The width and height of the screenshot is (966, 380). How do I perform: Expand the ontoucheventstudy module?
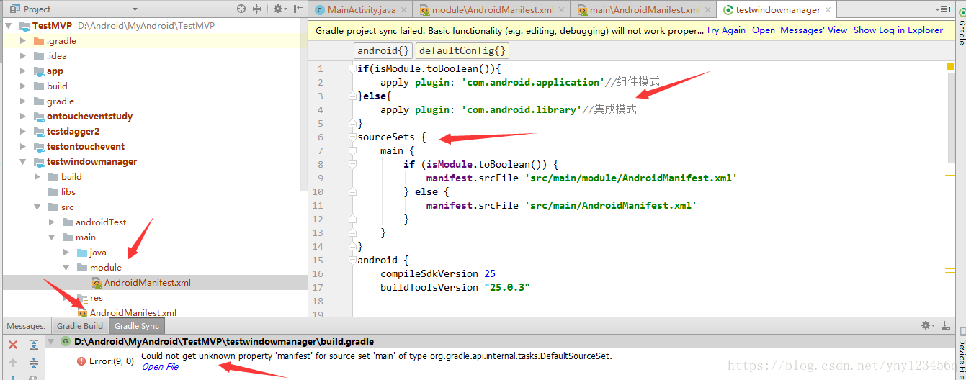[x=23, y=117]
